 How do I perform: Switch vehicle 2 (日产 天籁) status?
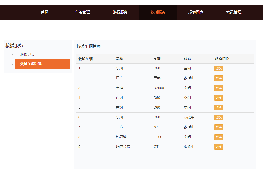pos(218,78)
